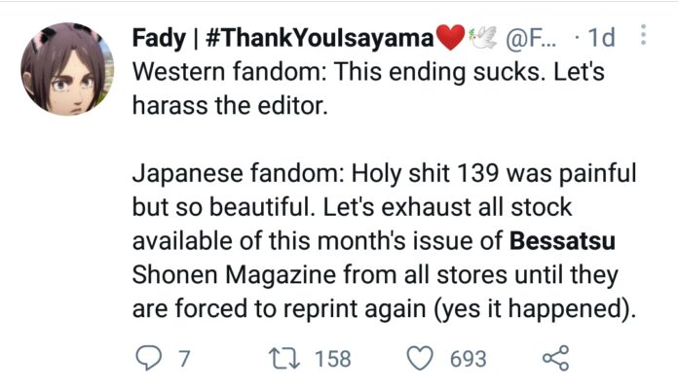View the 693 likes count
This screenshot has width=678, height=388.
coord(469,359)
